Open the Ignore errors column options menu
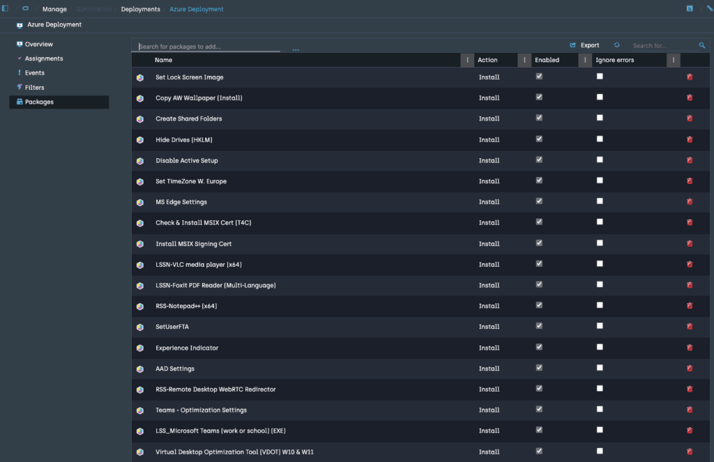 pyautogui.click(x=673, y=61)
